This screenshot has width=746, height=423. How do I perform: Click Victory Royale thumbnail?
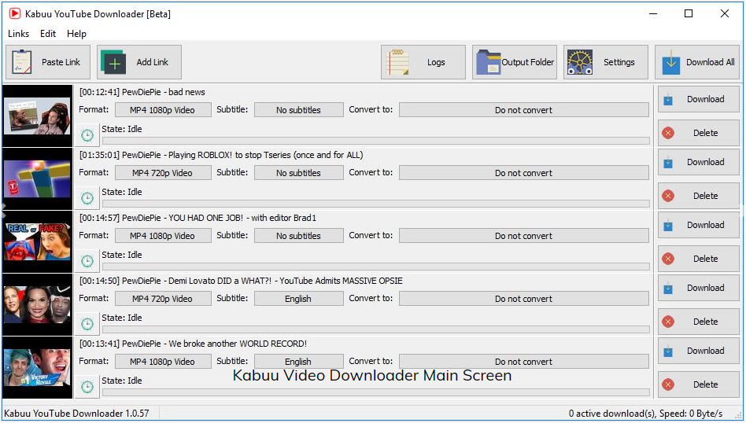38,367
